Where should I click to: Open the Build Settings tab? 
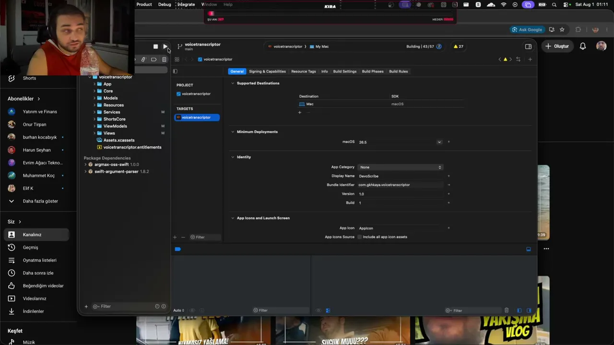pos(345,71)
